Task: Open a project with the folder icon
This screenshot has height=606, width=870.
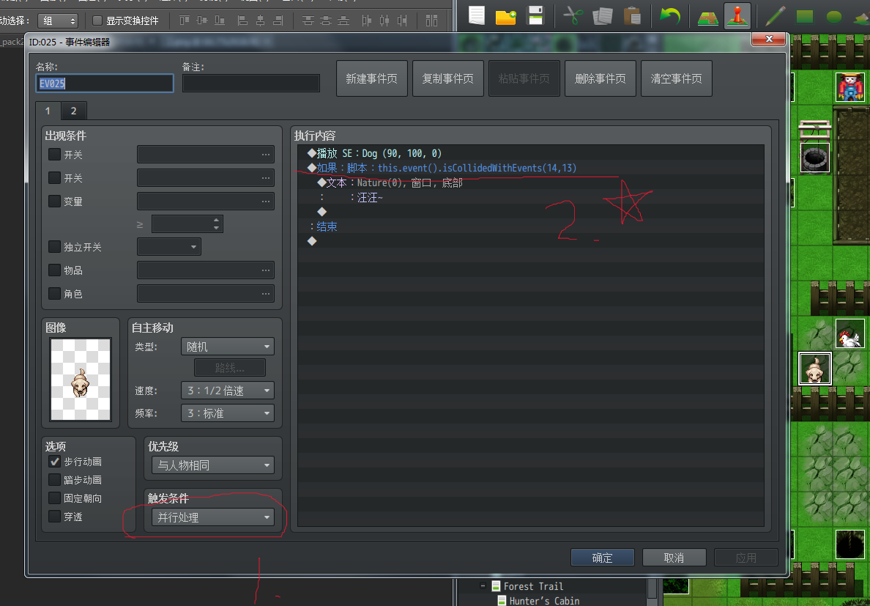Action: 505,16
